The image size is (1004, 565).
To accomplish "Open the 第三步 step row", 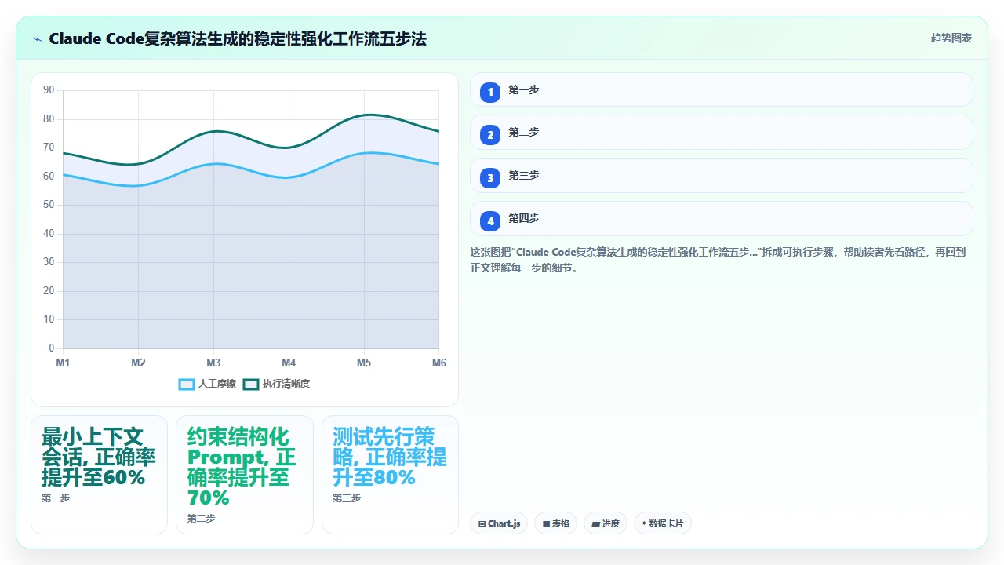I will [722, 176].
